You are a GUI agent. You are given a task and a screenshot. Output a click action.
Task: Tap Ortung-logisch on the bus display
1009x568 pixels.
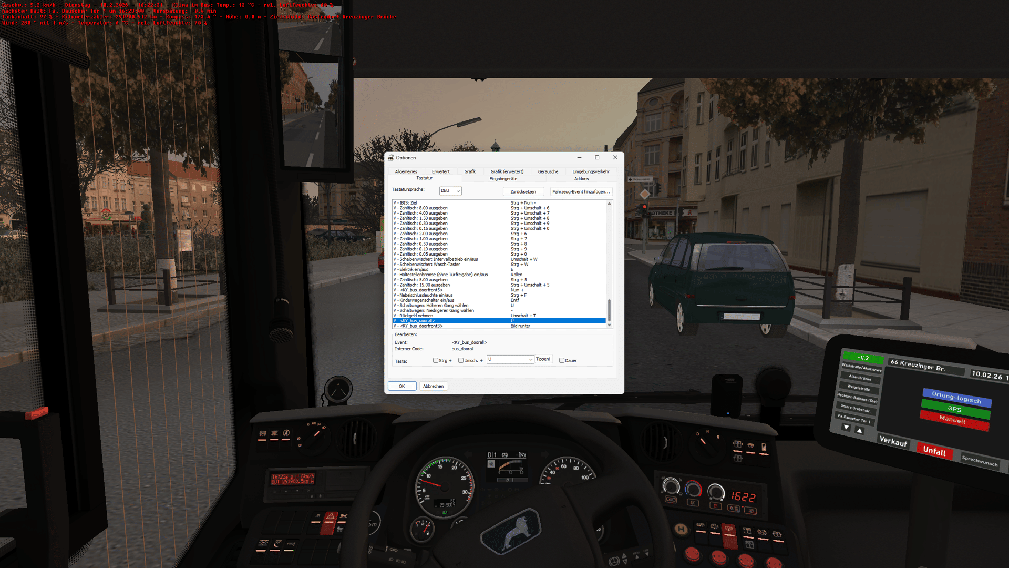956,398
